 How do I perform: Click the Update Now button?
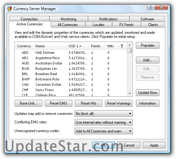tap(148, 93)
